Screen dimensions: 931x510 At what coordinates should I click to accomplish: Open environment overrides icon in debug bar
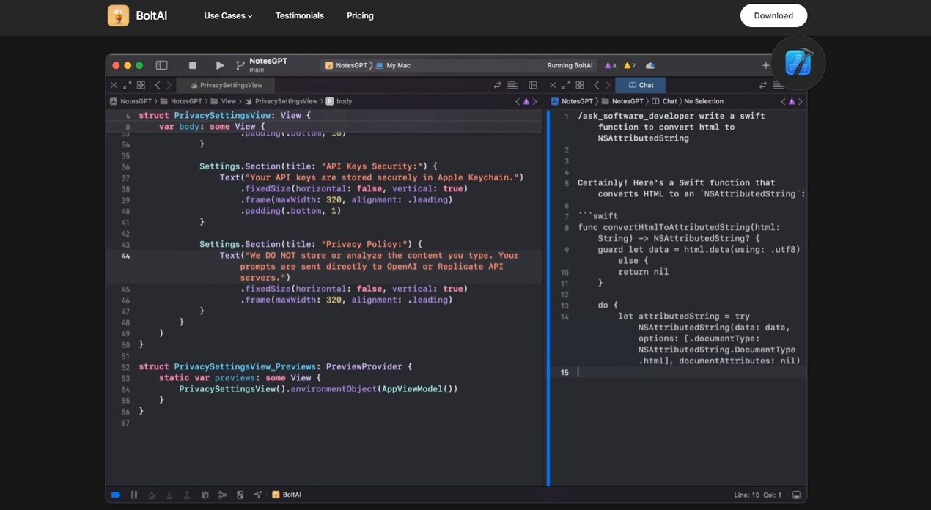(240, 495)
